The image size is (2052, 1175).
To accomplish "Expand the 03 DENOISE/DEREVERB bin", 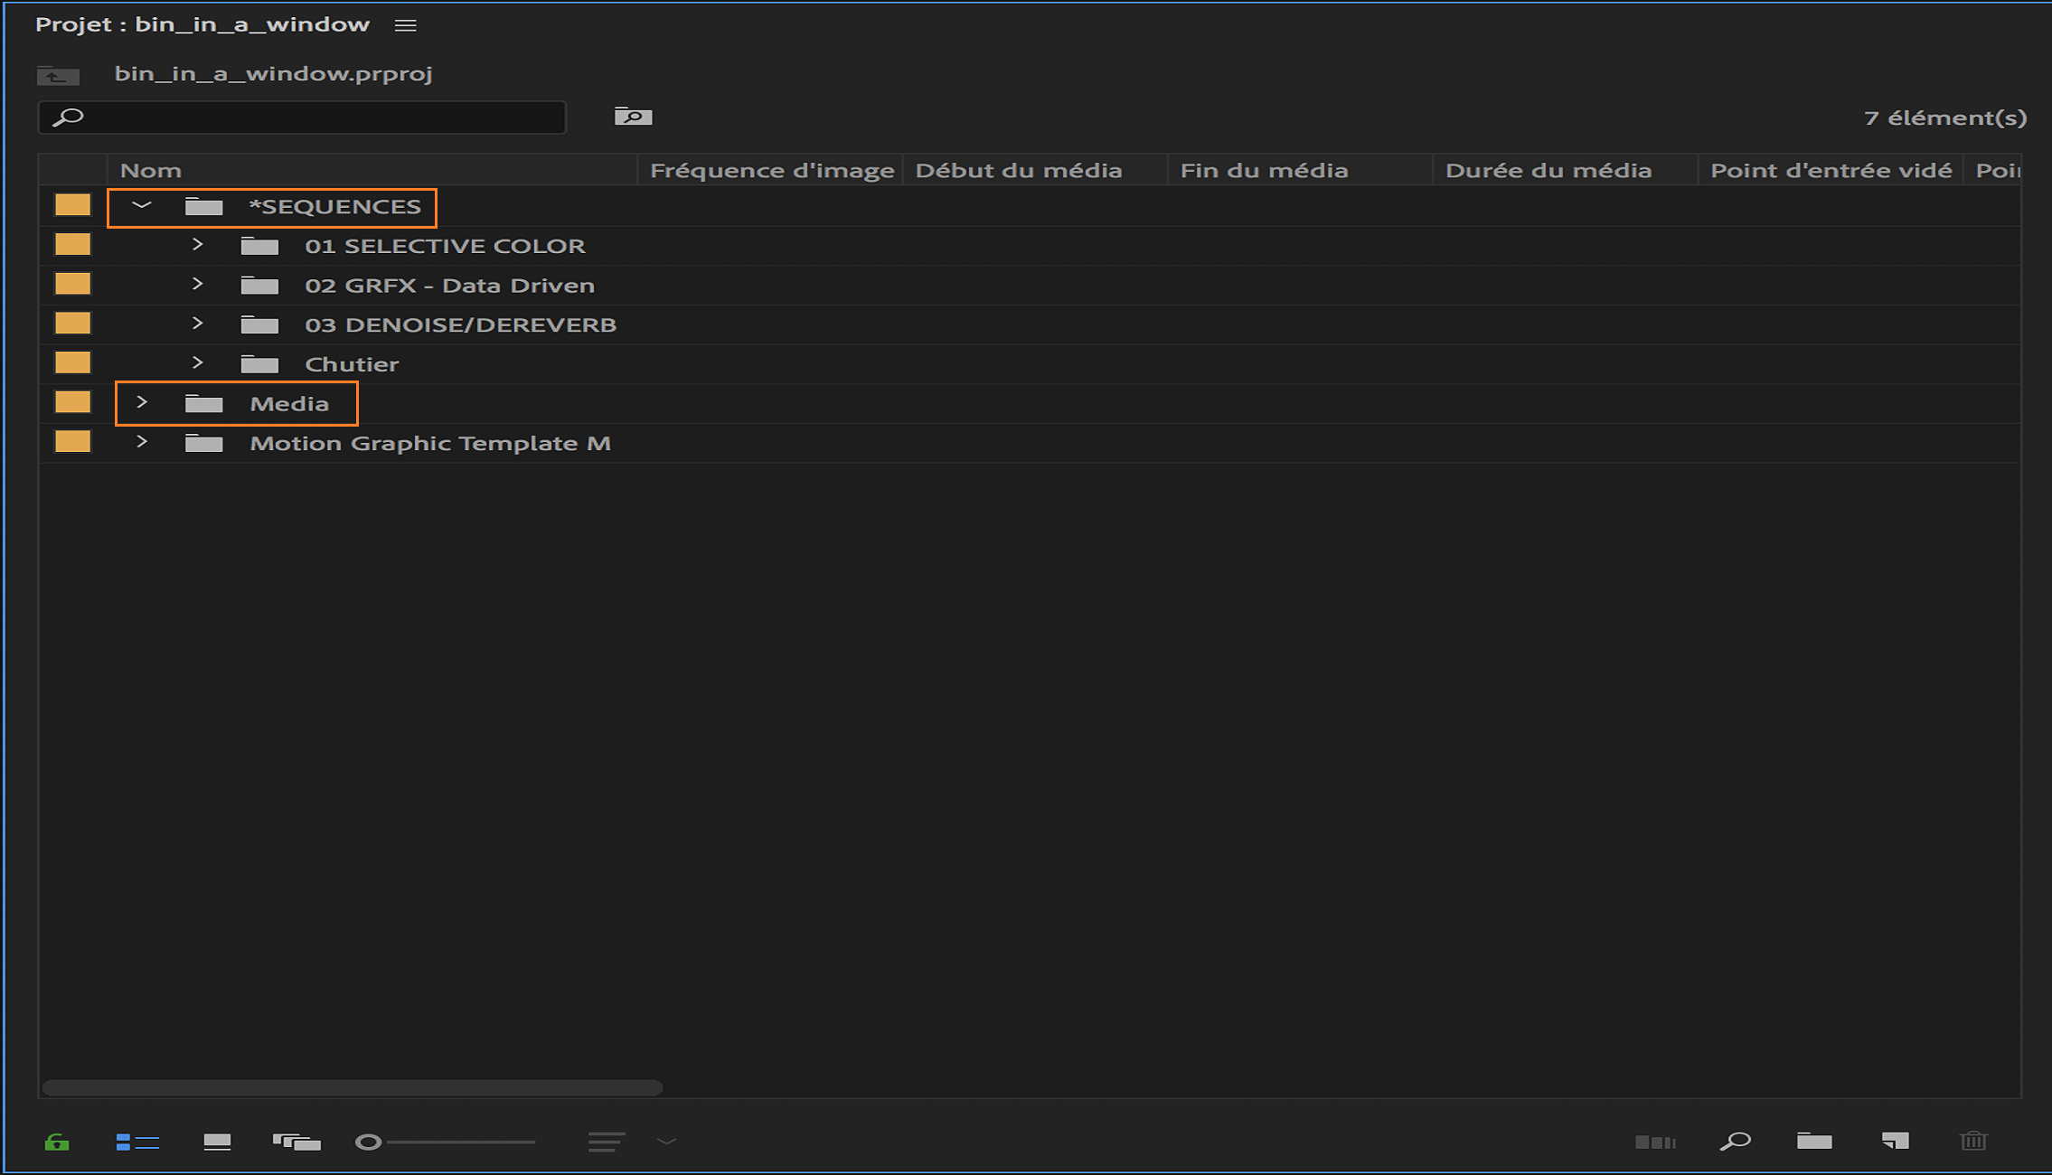I will tap(197, 324).
